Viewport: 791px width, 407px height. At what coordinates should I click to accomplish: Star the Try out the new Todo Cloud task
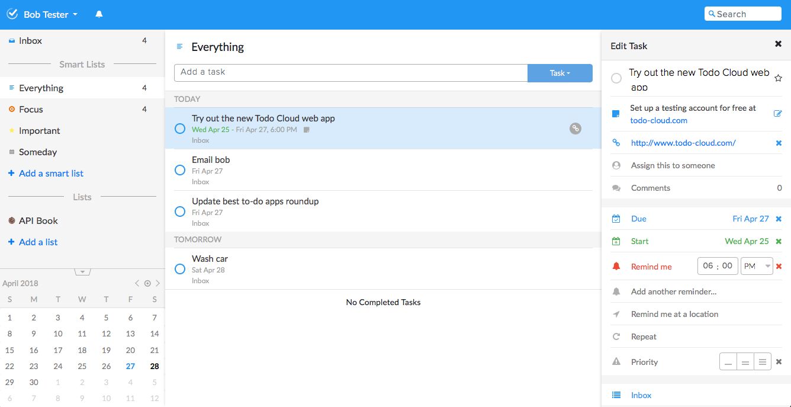point(778,78)
